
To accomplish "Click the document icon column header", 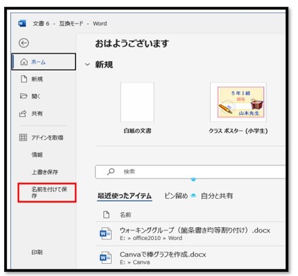I will click(x=106, y=214).
